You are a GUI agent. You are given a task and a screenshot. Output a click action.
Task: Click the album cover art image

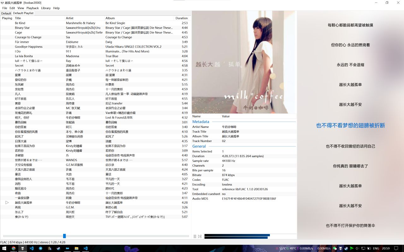tap(244, 62)
